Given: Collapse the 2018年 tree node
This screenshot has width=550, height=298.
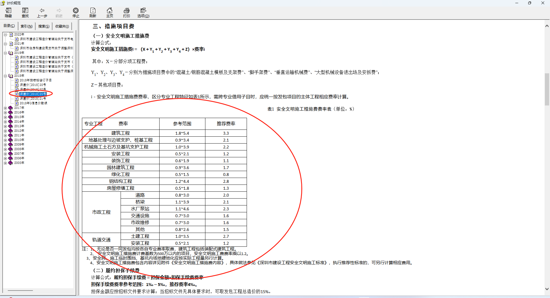Looking at the screenshot, I should pyautogui.click(x=5, y=76).
